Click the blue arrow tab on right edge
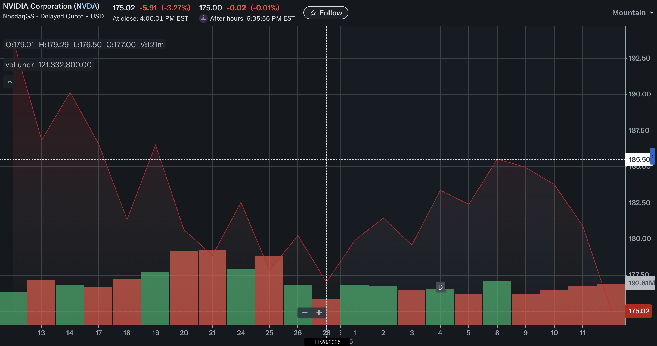 click(x=652, y=156)
